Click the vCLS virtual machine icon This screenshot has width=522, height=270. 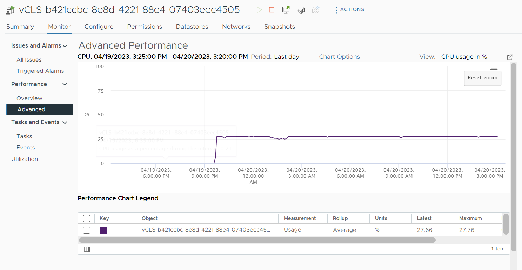[x=11, y=10]
